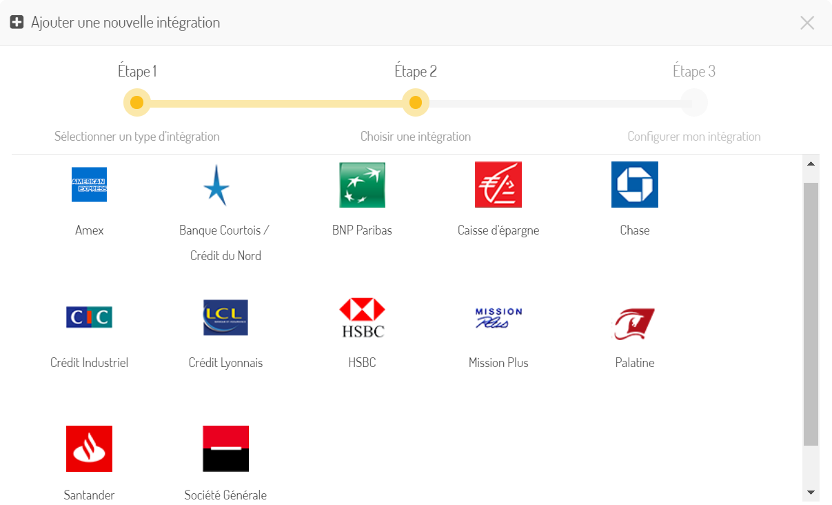This screenshot has width=832, height=505.
Task: Choose the Chase bank logo
Action: [x=635, y=184]
